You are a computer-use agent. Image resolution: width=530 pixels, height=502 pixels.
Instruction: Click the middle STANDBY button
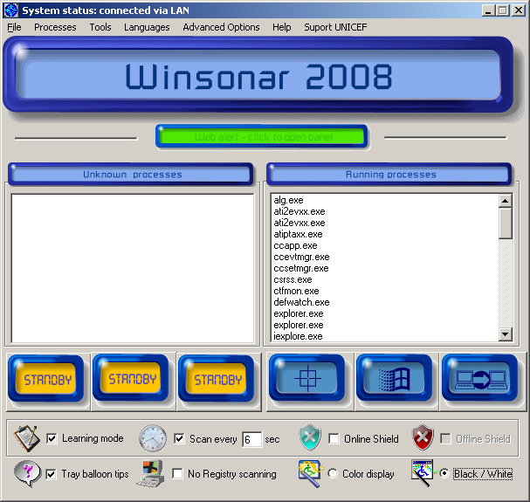click(131, 378)
